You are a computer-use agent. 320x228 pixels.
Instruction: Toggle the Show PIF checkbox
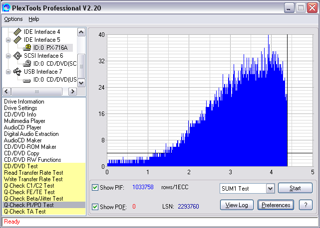pyautogui.click(x=95, y=187)
